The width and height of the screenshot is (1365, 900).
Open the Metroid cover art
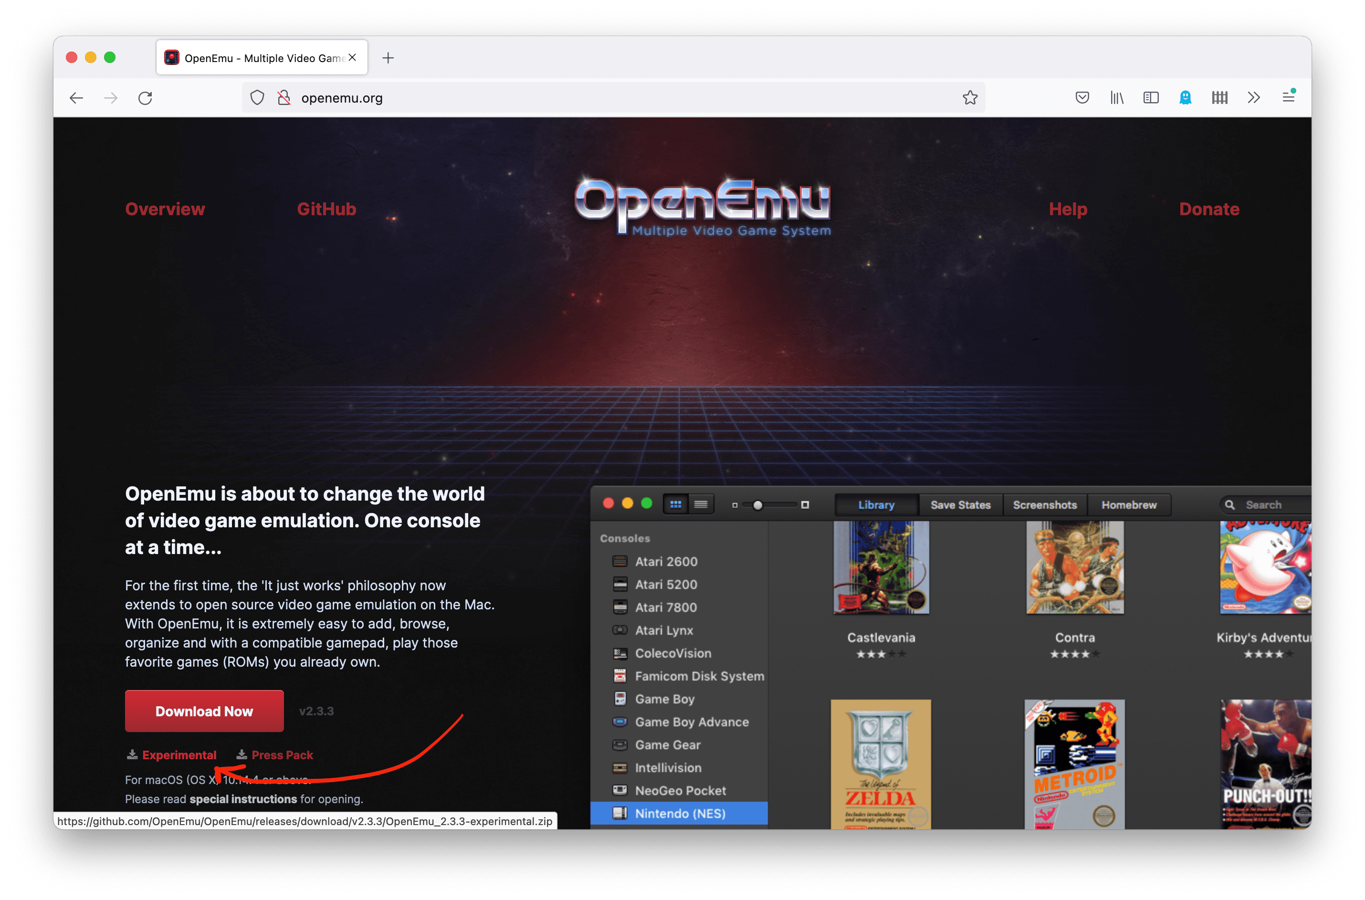click(1074, 764)
